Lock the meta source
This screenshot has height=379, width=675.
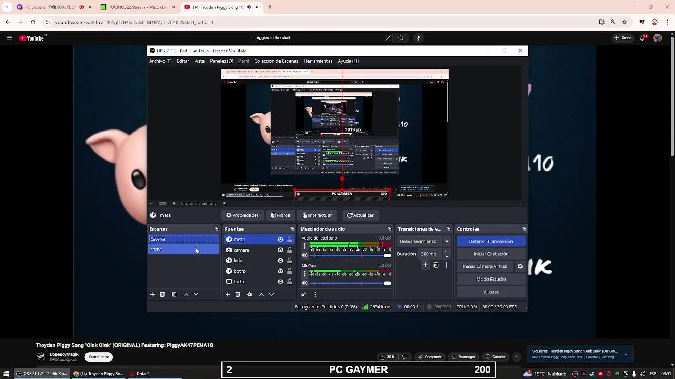(x=290, y=240)
